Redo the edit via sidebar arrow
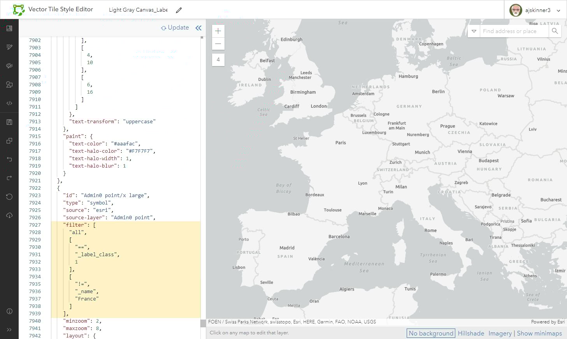Viewport: 567px width, 339px height. coord(9,178)
